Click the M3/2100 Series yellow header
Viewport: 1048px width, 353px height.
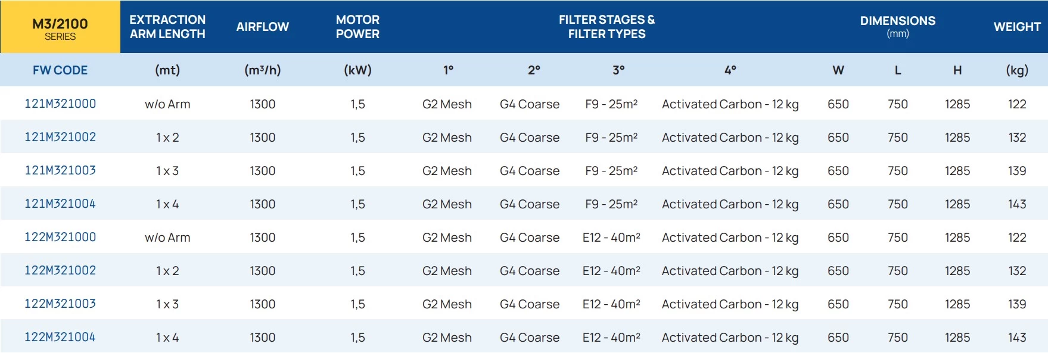coord(60,27)
